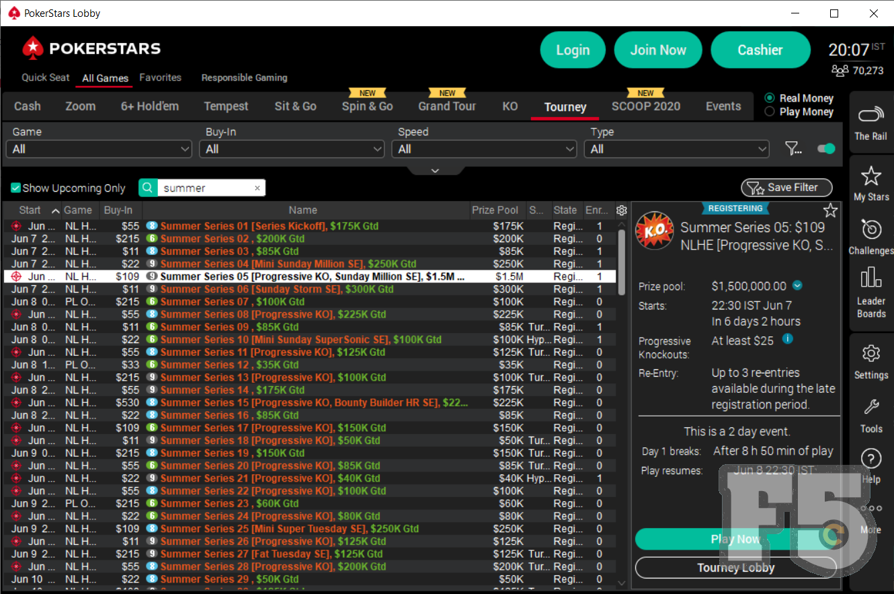The image size is (894, 594).
Task: Click red target icon on Summer Series 08 row
Action: coord(16,314)
